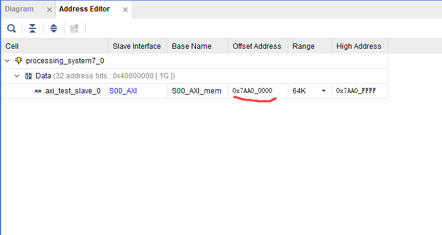Click the Offset Address column header
442x235 pixels.
click(x=258, y=46)
